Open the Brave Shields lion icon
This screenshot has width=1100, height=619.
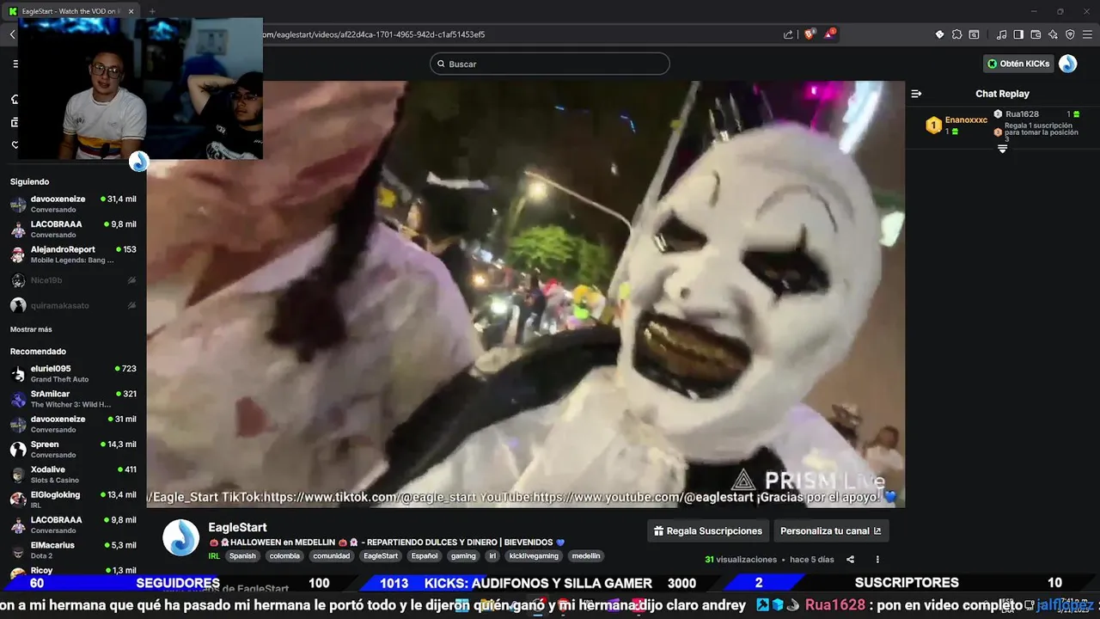click(x=810, y=34)
